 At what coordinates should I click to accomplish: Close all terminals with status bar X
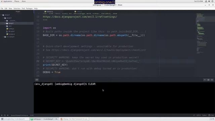(8, 115)
